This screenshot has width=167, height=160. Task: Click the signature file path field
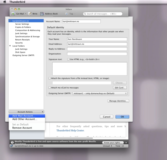(82, 83)
